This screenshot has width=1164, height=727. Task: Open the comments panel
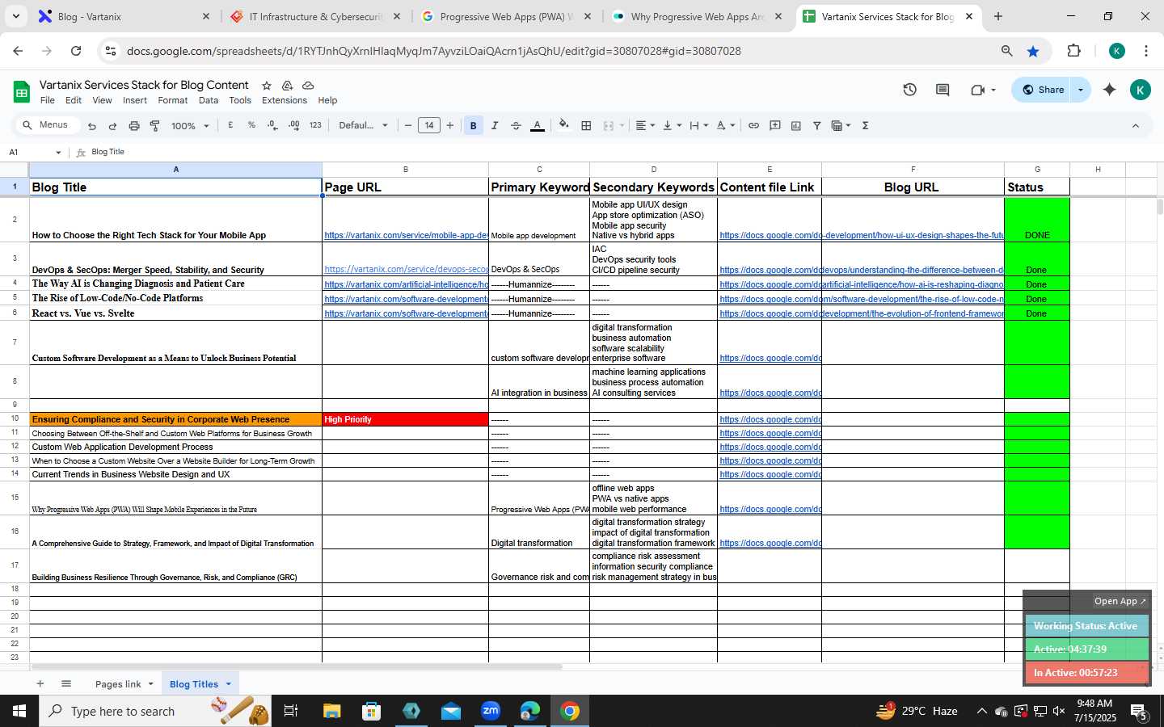coord(943,90)
